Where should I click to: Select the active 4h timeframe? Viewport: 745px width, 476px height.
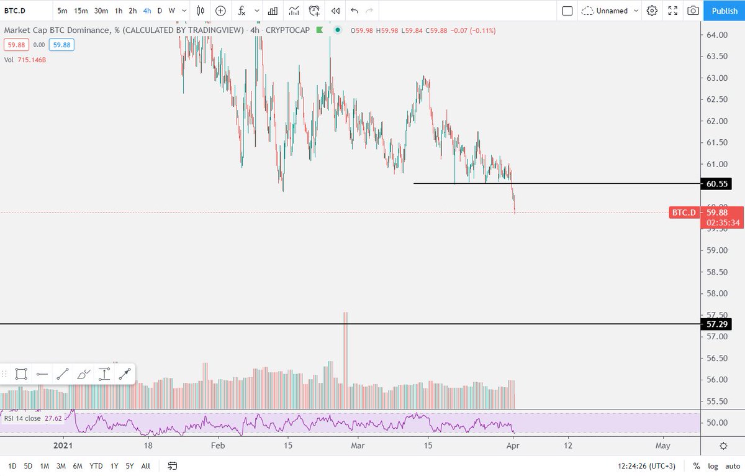coord(147,11)
